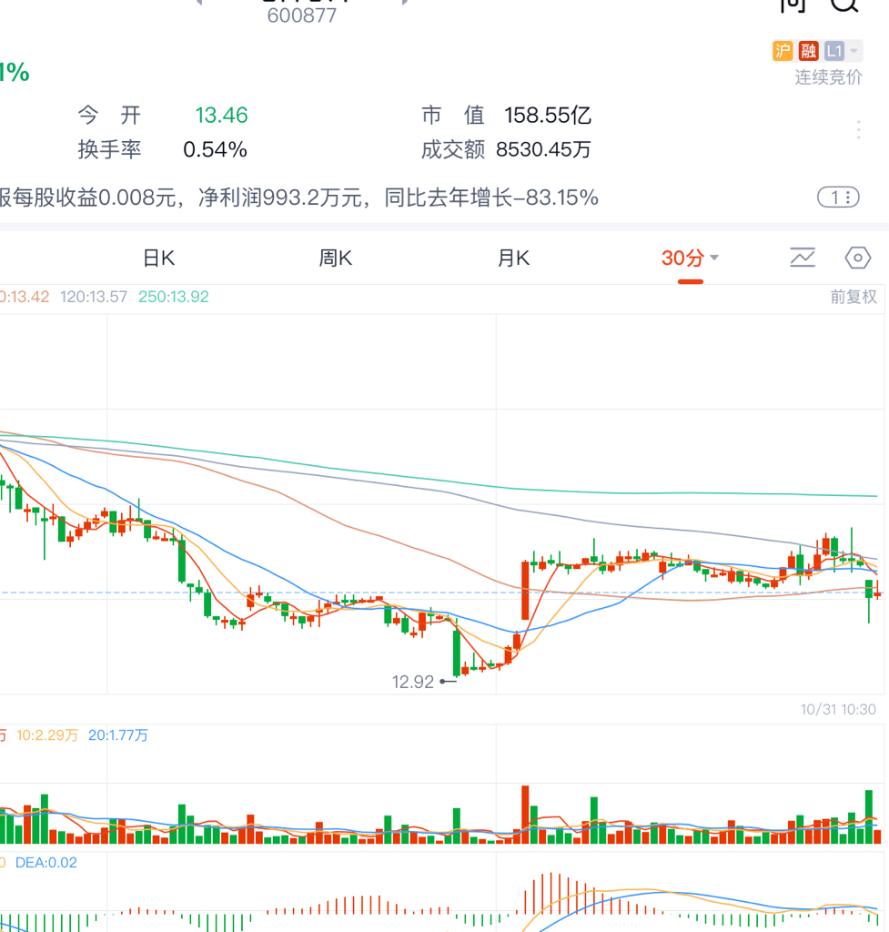The image size is (889, 932).
Task: Tap the search magnifier icon
Action: pyautogui.click(x=845, y=5)
